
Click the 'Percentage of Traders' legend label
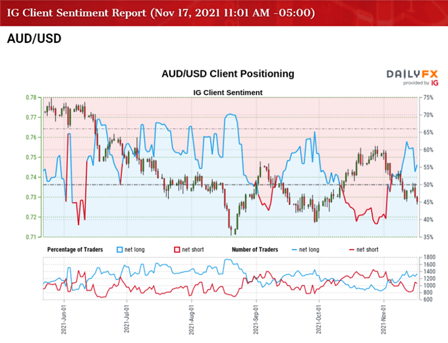pyautogui.click(x=75, y=250)
